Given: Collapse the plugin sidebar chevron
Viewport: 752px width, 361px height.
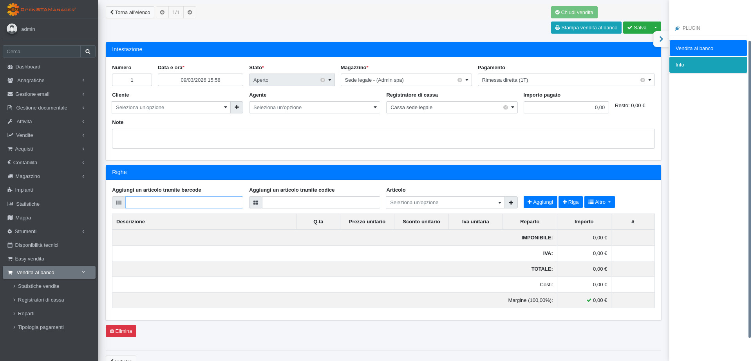Looking at the screenshot, I should pyautogui.click(x=661, y=39).
